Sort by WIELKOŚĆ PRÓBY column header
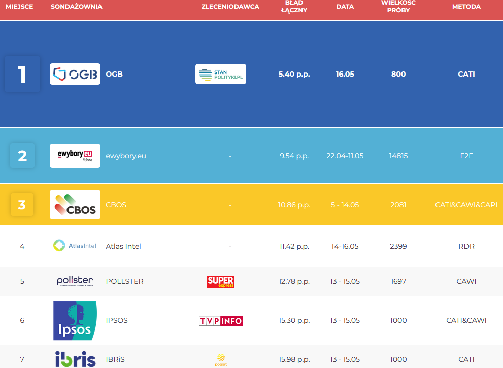 pos(398,7)
